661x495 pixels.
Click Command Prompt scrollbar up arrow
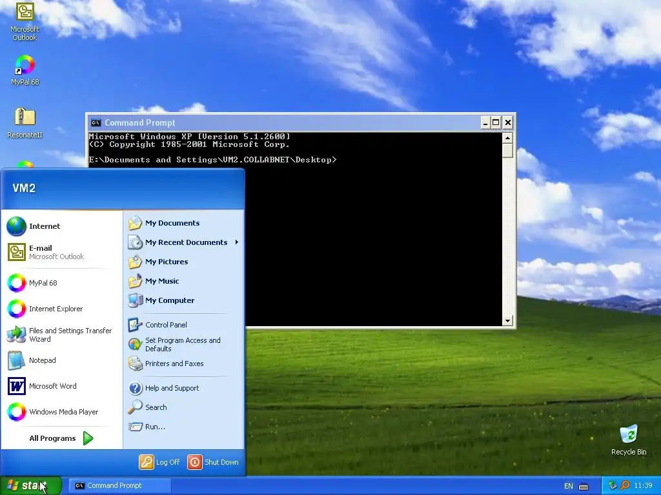point(507,138)
